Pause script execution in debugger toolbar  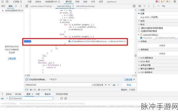(x=140, y=6)
